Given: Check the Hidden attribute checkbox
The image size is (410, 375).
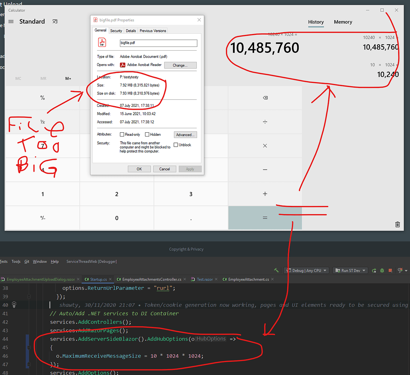Looking at the screenshot, I should (148, 134).
